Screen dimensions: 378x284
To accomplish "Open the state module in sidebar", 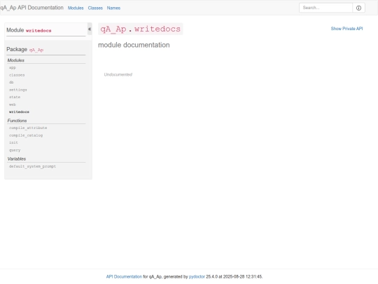I will click(x=15, y=97).
